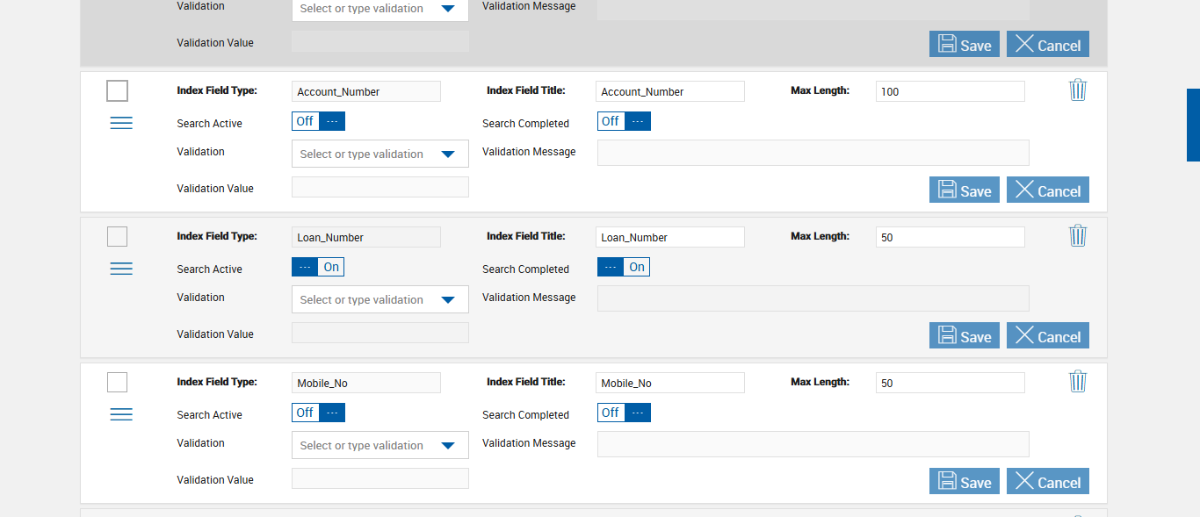Click the reorder handle for Loan_Number row
Screen dimensions: 1200x517
(121, 269)
